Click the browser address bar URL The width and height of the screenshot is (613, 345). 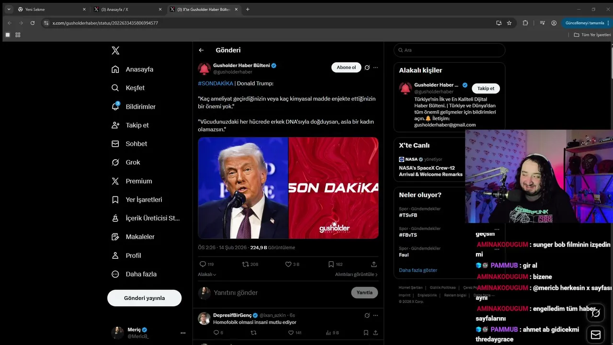point(105,23)
